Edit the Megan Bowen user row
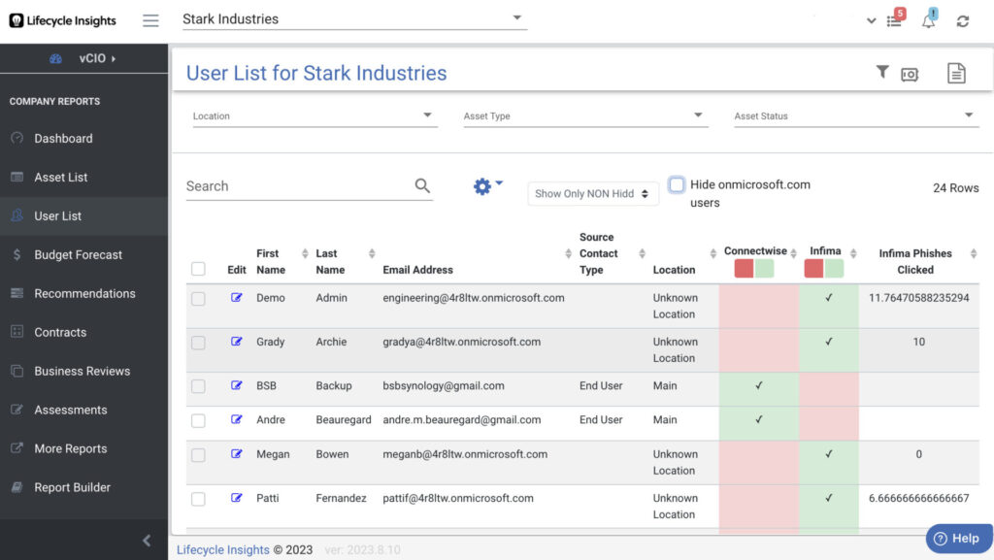 (237, 453)
